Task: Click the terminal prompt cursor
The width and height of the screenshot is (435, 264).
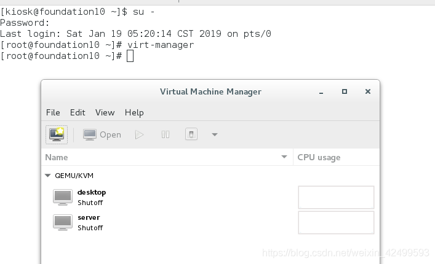Action: [x=130, y=56]
